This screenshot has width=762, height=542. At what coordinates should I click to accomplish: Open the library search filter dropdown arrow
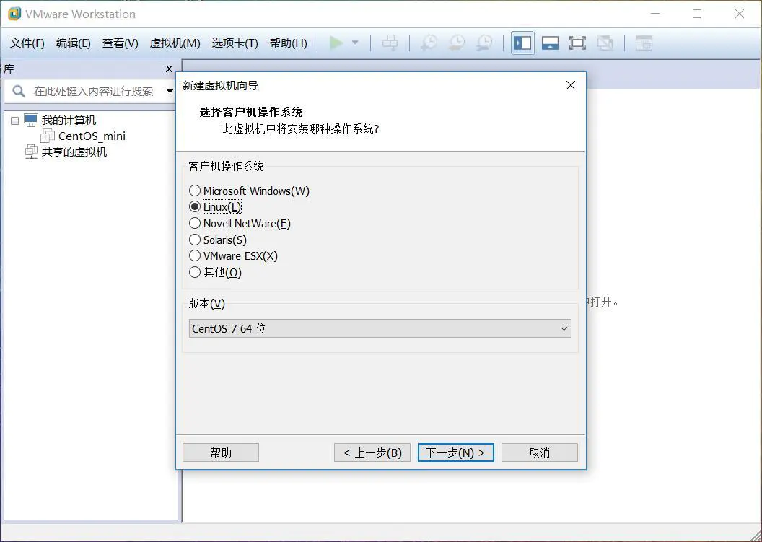click(x=170, y=91)
